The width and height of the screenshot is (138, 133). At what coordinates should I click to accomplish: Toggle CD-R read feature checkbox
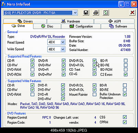pos(32,61)
